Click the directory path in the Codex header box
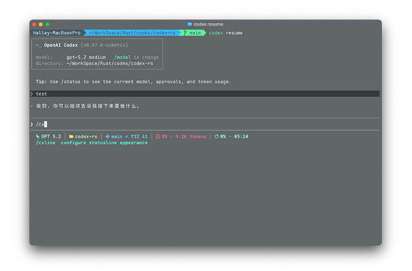 click(110, 63)
